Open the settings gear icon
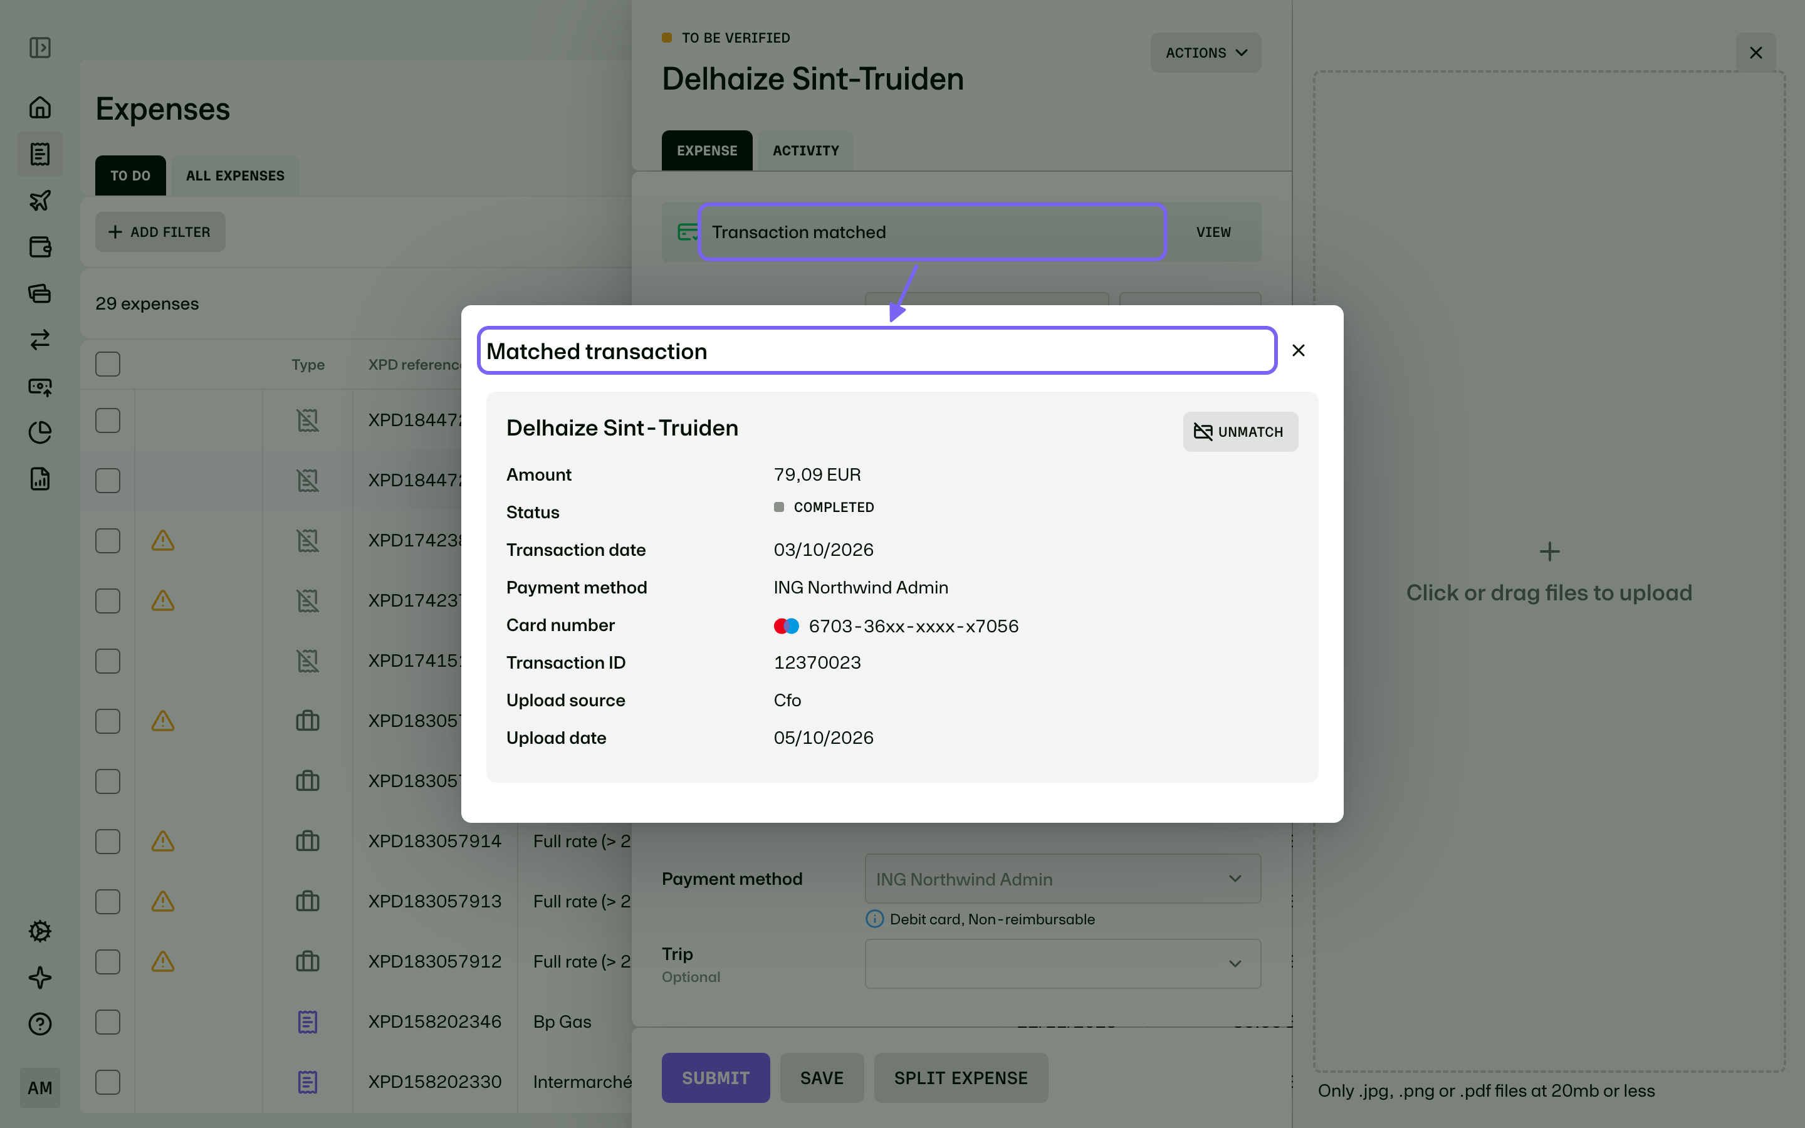This screenshot has width=1805, height=1128. pos(39,931)
